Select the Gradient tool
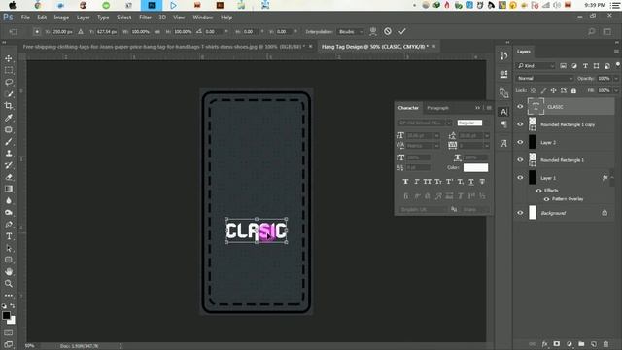 (x=9, y=189)
